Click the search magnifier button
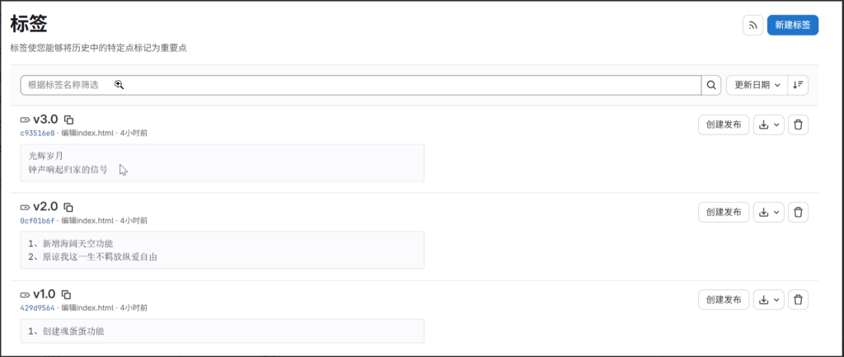Image resolution: width=844 pixels, height=357 pixels. [711, 85]
